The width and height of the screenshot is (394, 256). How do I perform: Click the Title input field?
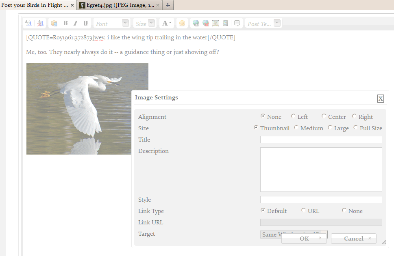click(x=321, y=140)
